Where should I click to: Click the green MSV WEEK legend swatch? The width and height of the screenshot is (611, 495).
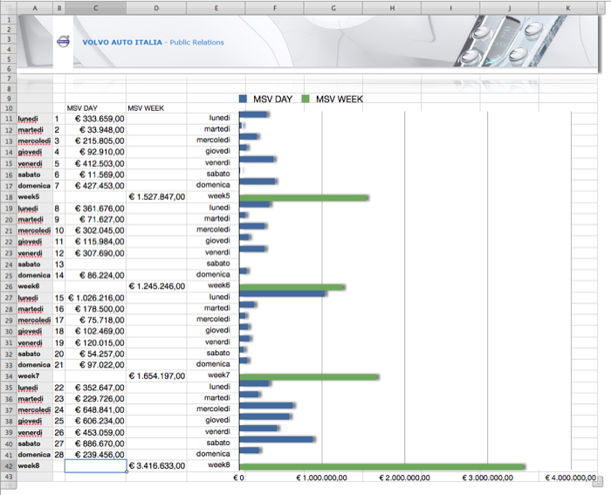click(x=306, y=100)
